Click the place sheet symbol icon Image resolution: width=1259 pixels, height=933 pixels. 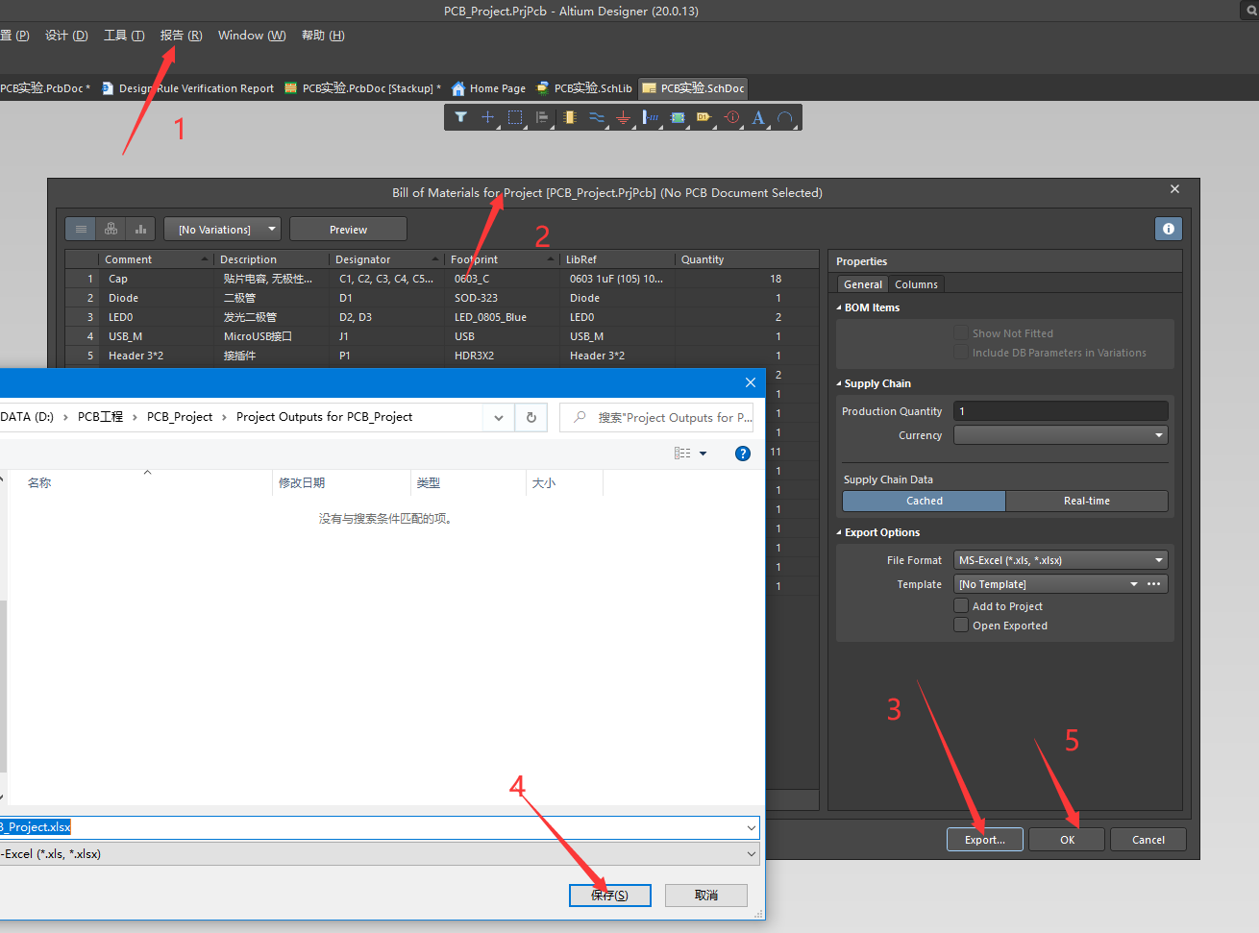(678, 117)
